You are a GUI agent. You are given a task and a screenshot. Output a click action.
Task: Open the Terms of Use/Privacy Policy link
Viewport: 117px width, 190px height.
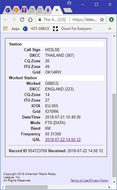[x=89, y=181]
